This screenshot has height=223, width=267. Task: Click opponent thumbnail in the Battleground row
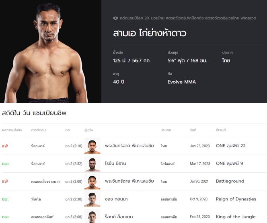coord(92,182)
